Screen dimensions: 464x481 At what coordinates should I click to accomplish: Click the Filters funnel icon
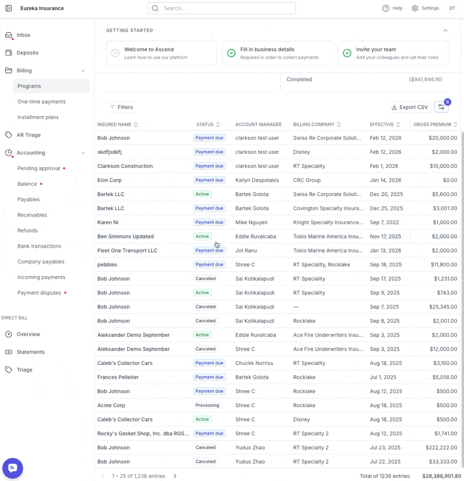pos(112,107)
